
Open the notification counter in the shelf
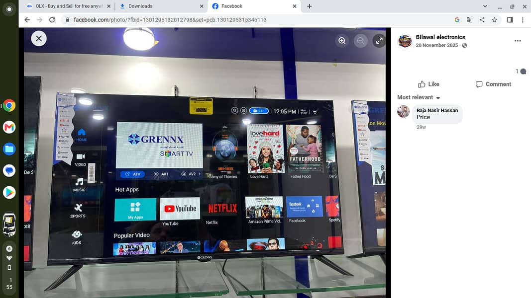(9, 249)
